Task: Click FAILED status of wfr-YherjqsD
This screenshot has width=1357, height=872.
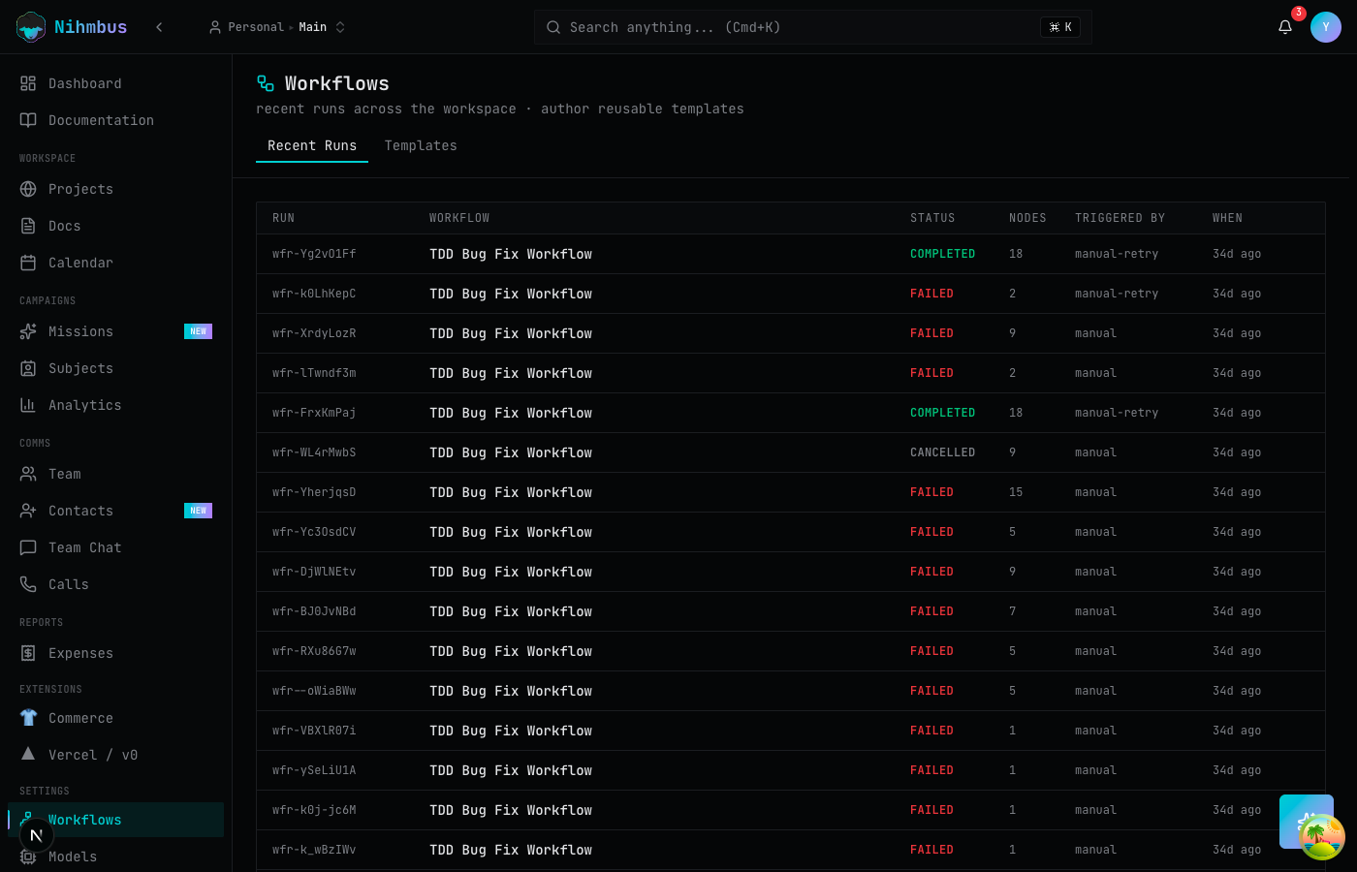Action: [x=931, y=492]
